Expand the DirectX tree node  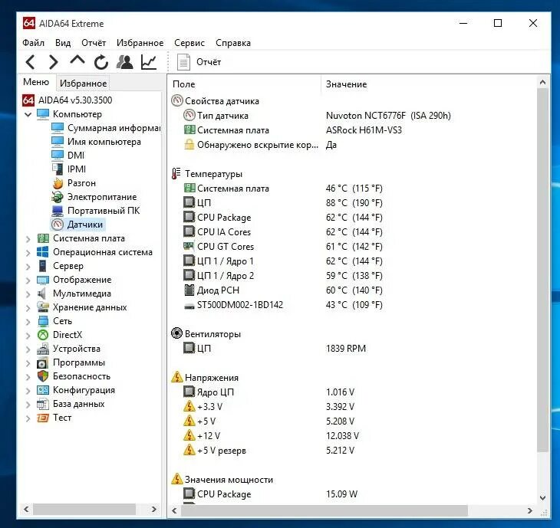click(x=28, y=336)
